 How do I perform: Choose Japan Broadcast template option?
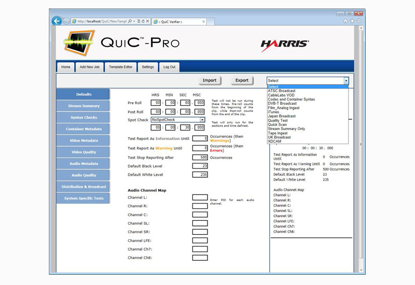coord(308,116)
